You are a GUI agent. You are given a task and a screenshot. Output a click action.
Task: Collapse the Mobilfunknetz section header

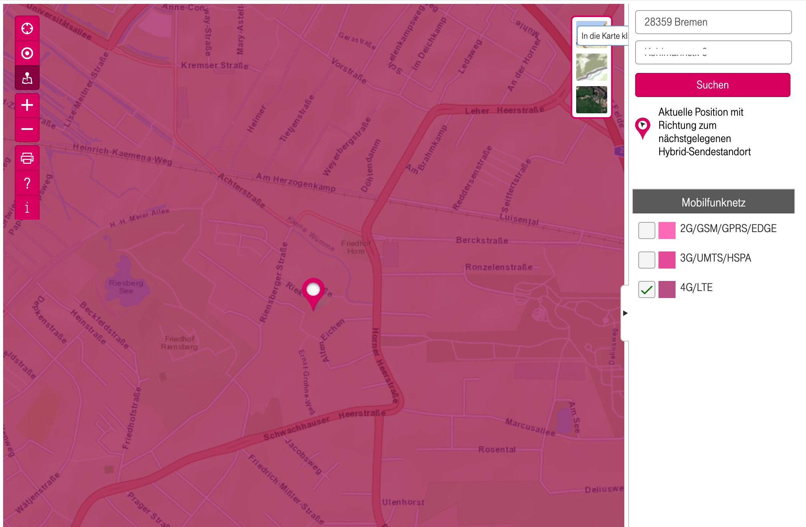[x=713, y=202]
